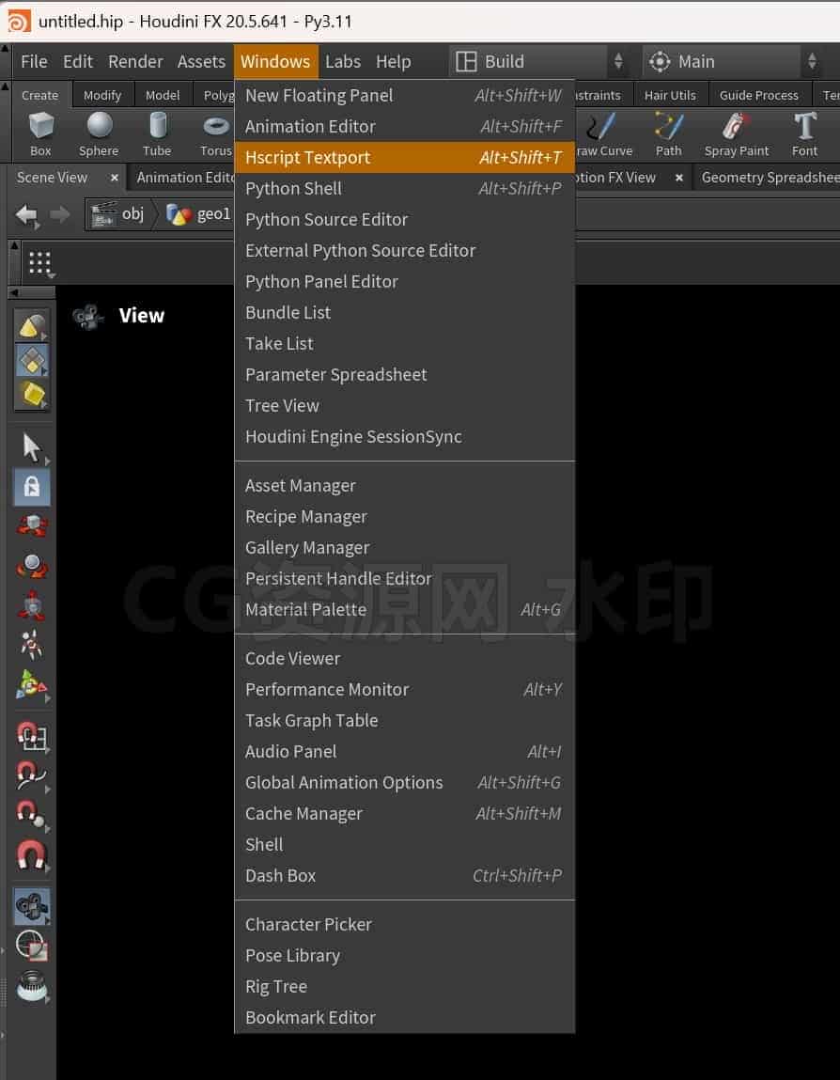Click the Draw Curve shelf tool
The height and width of the screenshot is (1080, 840).
[604, 133]
